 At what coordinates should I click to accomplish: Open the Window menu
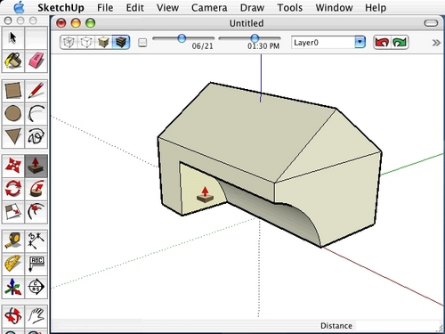pyautogui.click(x=334, y=8)
